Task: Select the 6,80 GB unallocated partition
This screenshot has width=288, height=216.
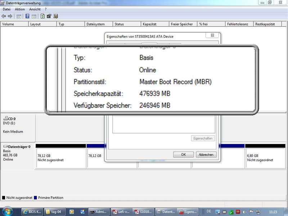Action: [265, 158]
